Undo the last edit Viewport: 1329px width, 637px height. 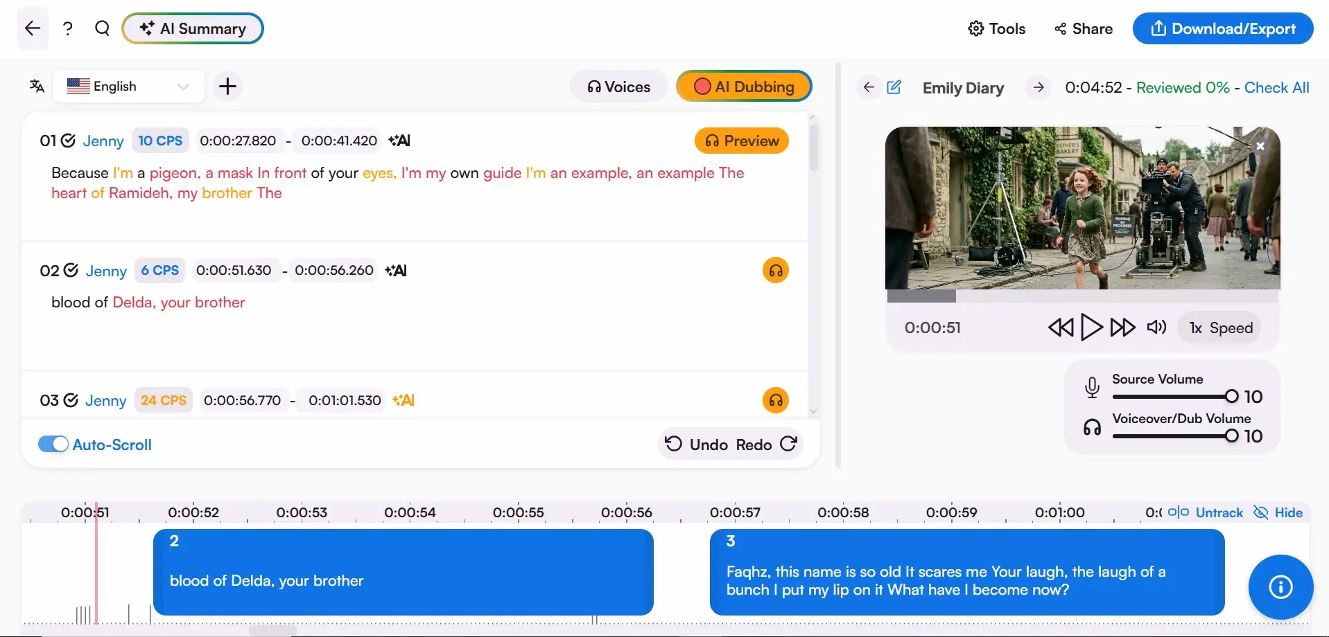(x=696, y=444)
